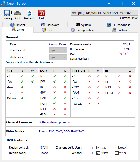Click the CD +G read cross mark
Viewport: 140px width, 162px height.
coord(22,93)
